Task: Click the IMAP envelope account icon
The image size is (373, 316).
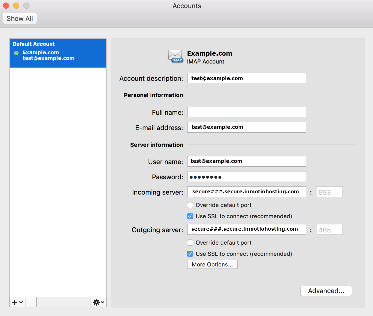Action: (175, 56)
